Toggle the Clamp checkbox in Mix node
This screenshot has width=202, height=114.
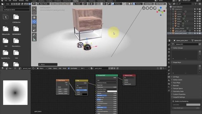[x=77, y=88]
